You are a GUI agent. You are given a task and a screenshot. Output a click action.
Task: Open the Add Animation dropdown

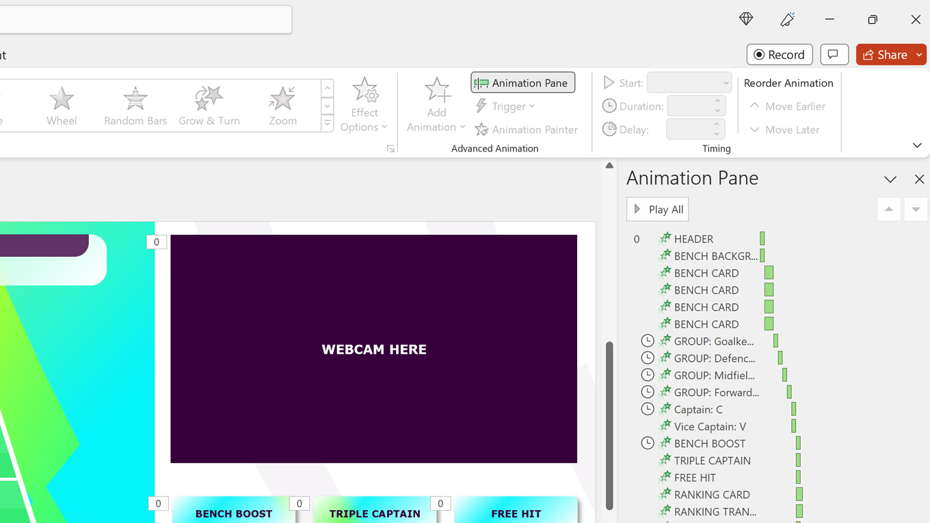pos(436,106)
